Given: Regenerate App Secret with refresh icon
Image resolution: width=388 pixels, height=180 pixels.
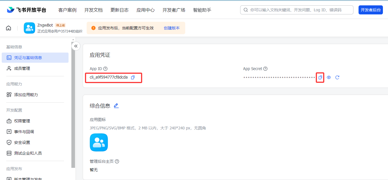Looking at the screenshot, I should (337, 77).
